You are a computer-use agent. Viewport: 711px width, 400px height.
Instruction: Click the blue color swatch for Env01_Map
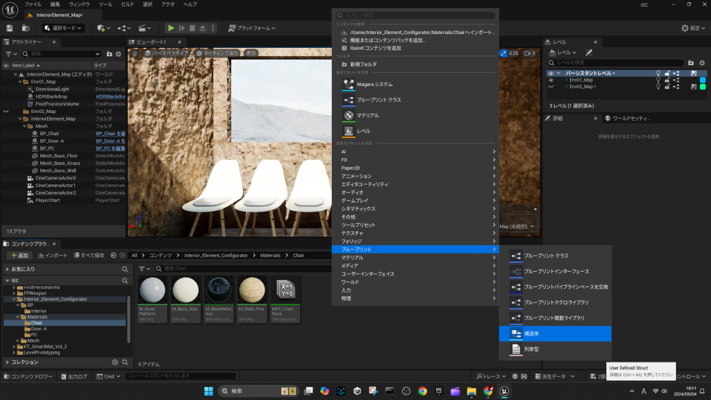click(702, 80)
